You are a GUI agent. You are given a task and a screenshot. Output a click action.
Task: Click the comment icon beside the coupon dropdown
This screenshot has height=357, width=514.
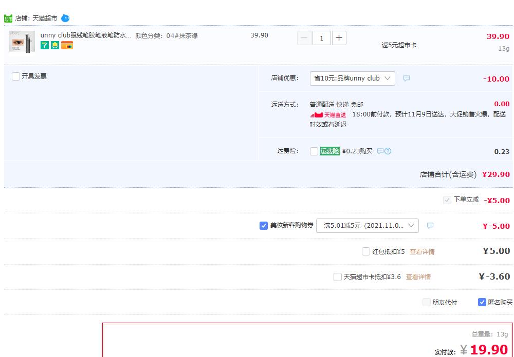pos(430,226)
